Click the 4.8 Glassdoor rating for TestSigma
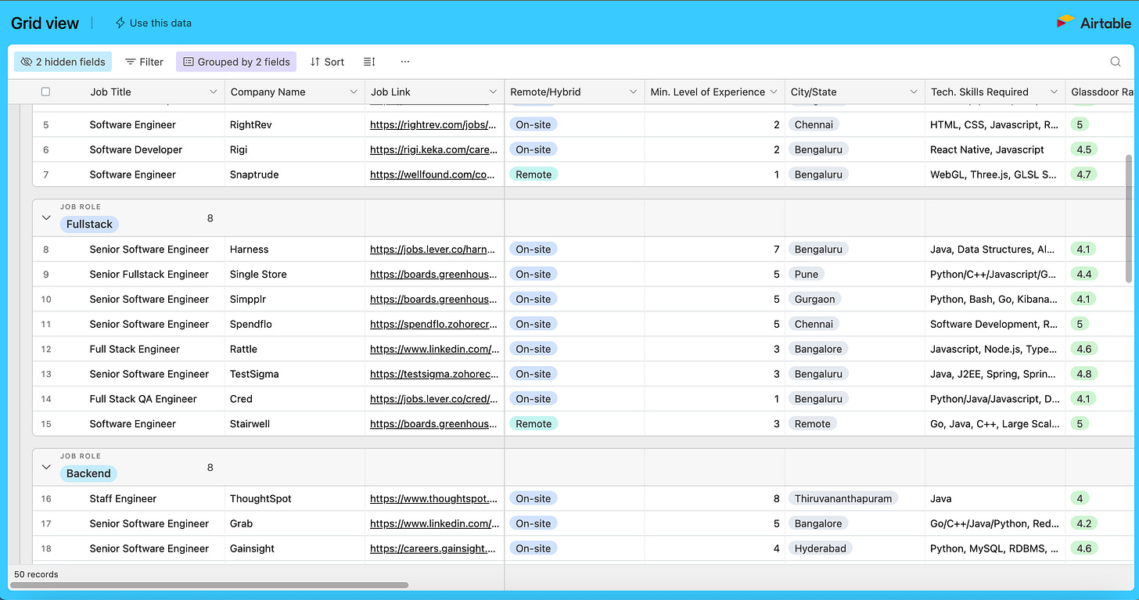The width and height of the screenshot is (1139, 600). click(x=1083, y=374)
